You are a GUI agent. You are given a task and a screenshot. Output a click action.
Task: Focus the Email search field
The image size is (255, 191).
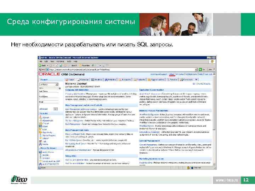49,104
